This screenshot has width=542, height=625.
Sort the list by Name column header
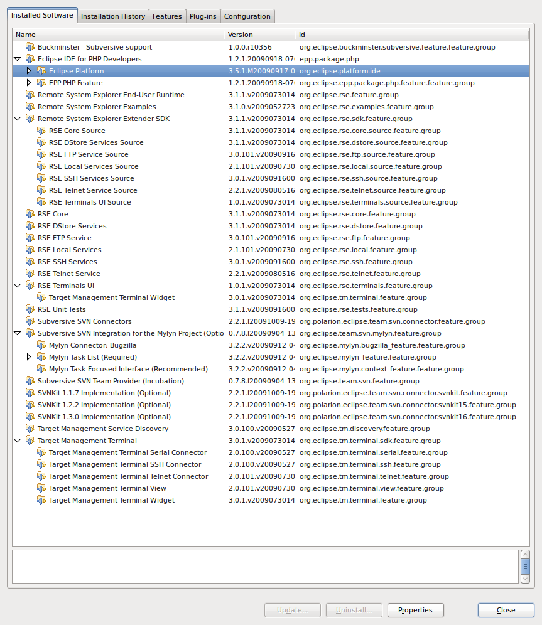tap(118, 35)
